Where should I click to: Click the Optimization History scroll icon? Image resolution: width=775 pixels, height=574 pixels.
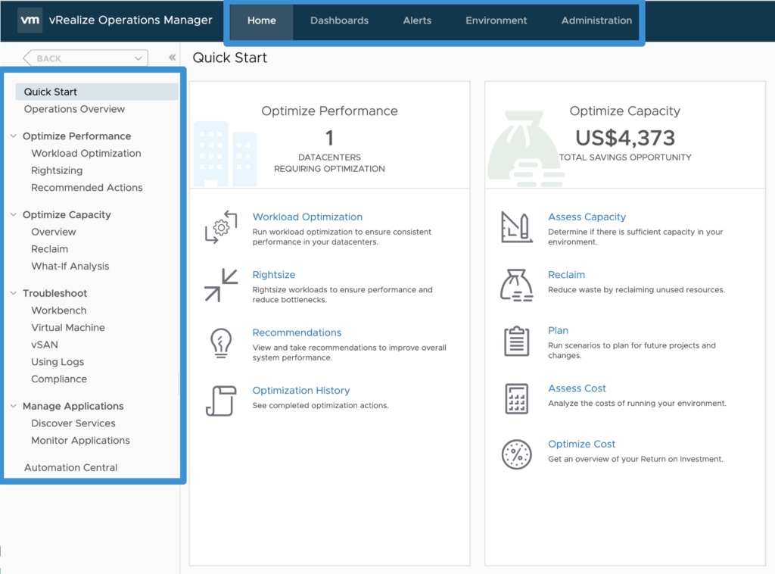click(x=221, y=401)
